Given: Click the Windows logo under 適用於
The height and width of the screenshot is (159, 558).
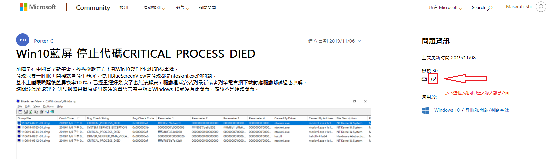Looking at the screenshot, I should [426, 110].
